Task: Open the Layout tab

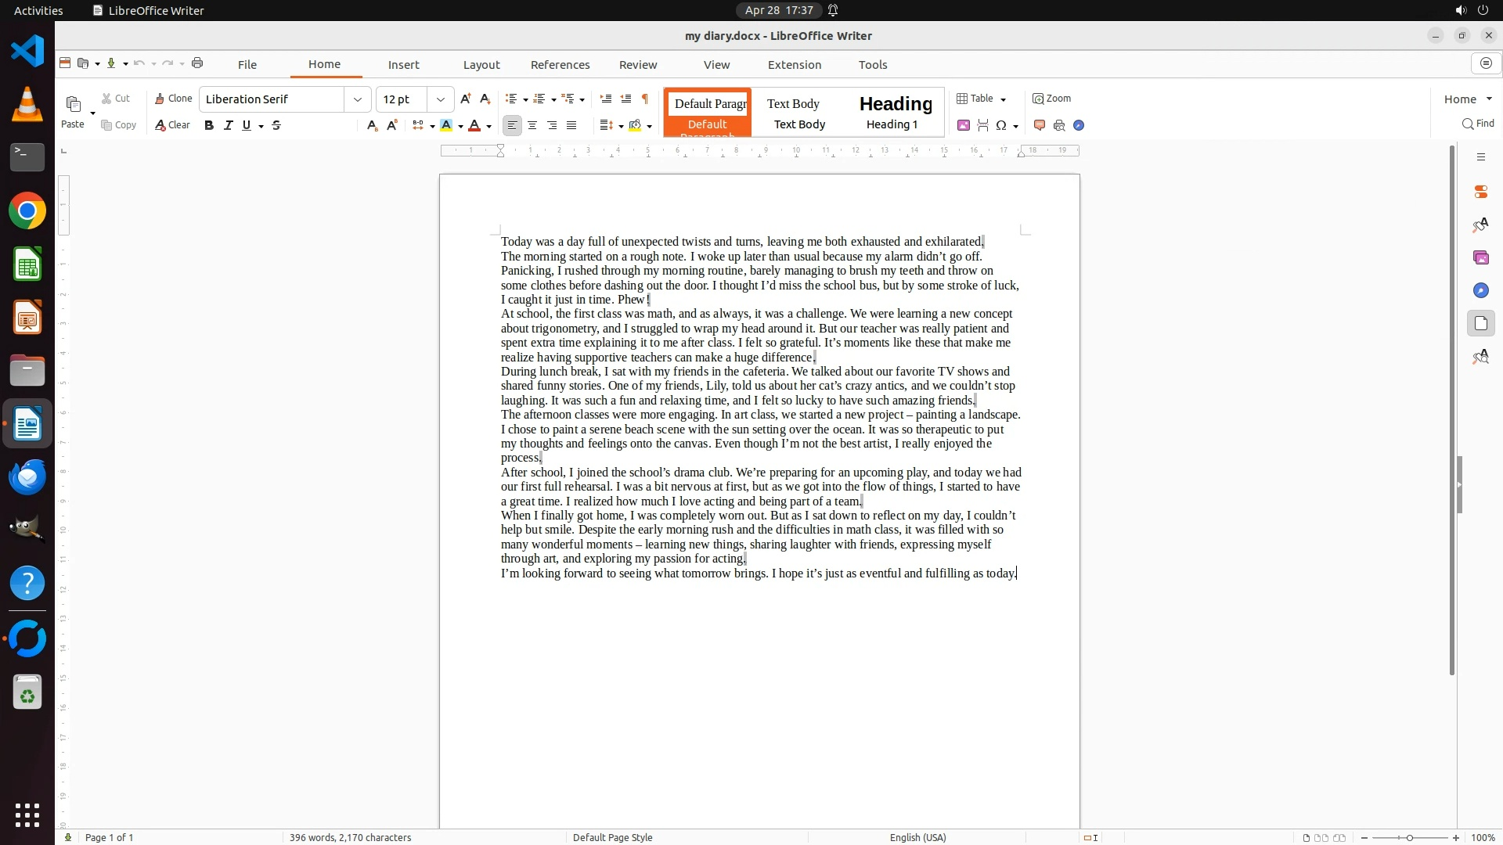Action: [x=481, y=65]
